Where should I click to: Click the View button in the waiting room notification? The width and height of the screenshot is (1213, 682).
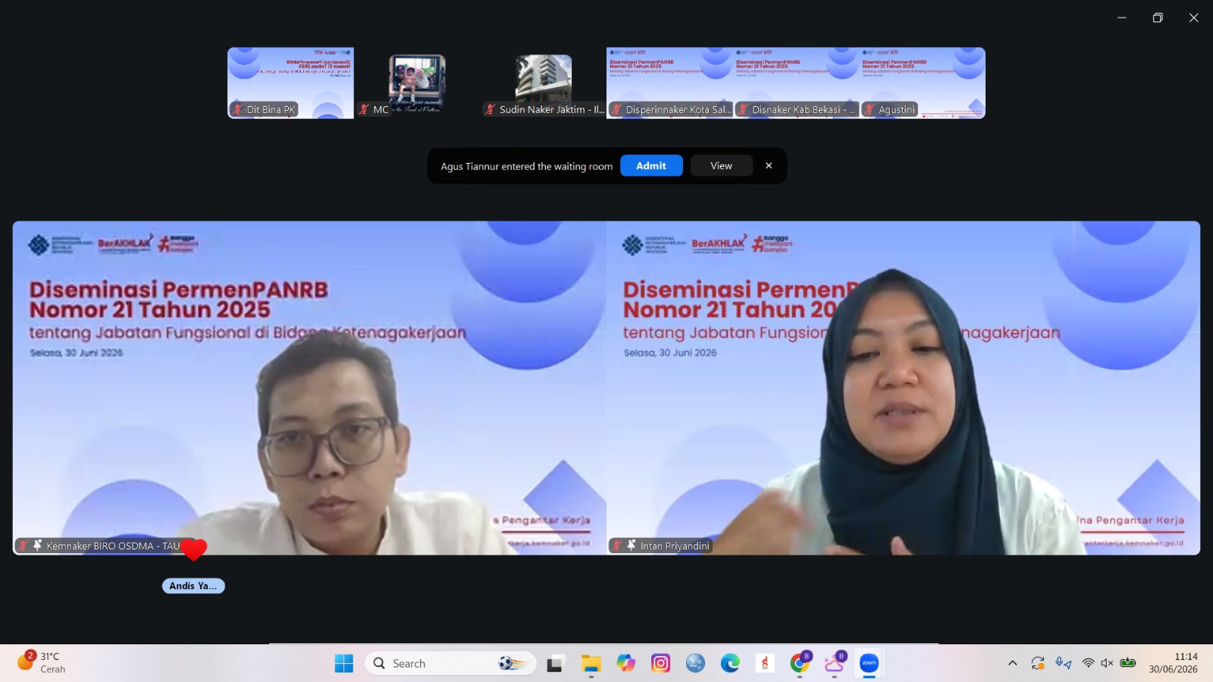click(x=721, y=165)
